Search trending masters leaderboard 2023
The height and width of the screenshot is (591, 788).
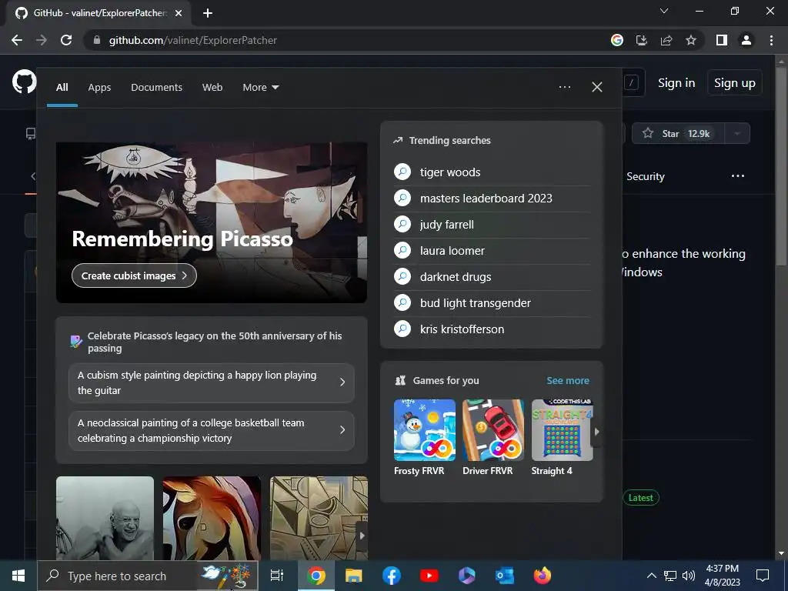[486, 199]
